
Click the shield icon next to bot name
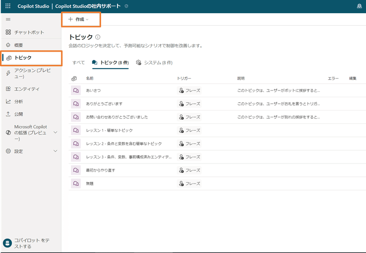(126, 6)
